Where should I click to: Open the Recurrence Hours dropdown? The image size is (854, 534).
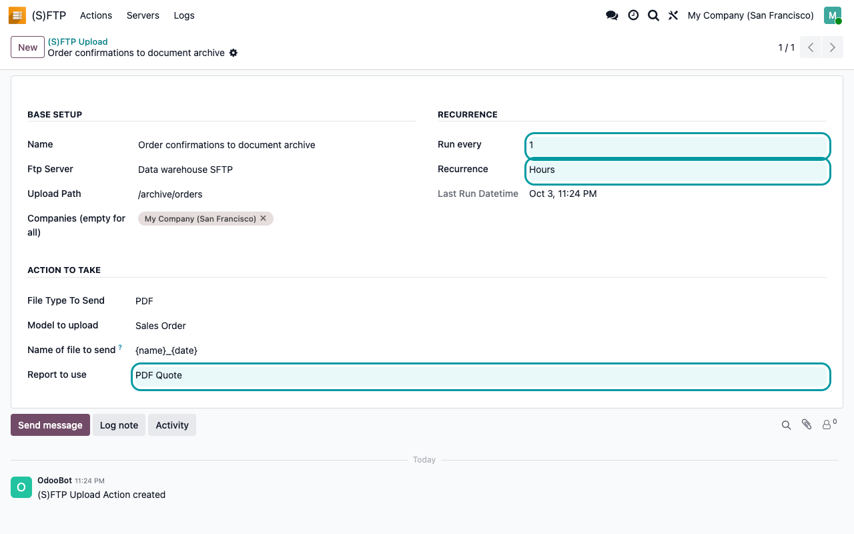tap(678, 171)
